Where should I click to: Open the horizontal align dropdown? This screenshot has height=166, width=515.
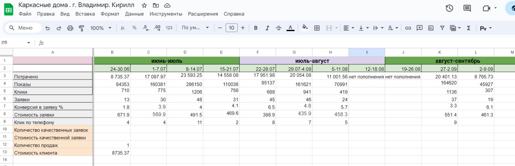[348, 28]
